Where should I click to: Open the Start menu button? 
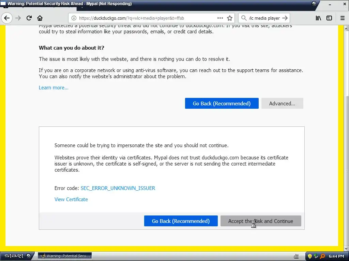(x=17, y=256)
